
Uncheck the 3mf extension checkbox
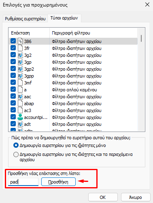13,82
